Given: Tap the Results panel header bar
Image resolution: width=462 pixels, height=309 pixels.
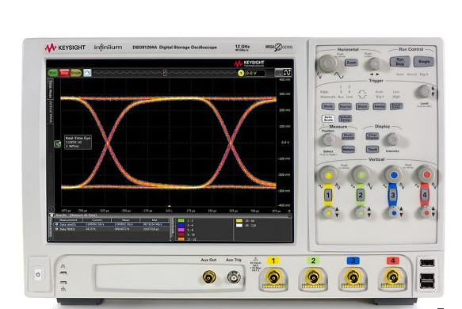Looking at the screenshot, I should tap(170, 216).
